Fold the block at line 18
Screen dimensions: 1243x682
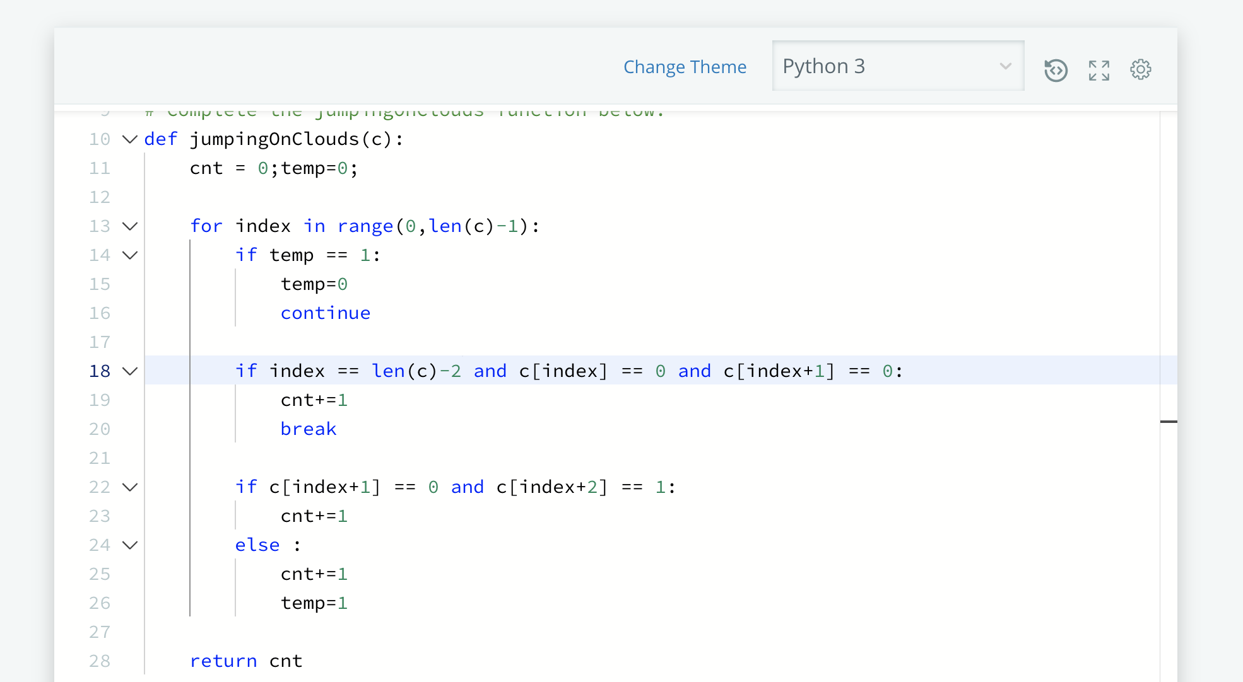pos(130,371)
